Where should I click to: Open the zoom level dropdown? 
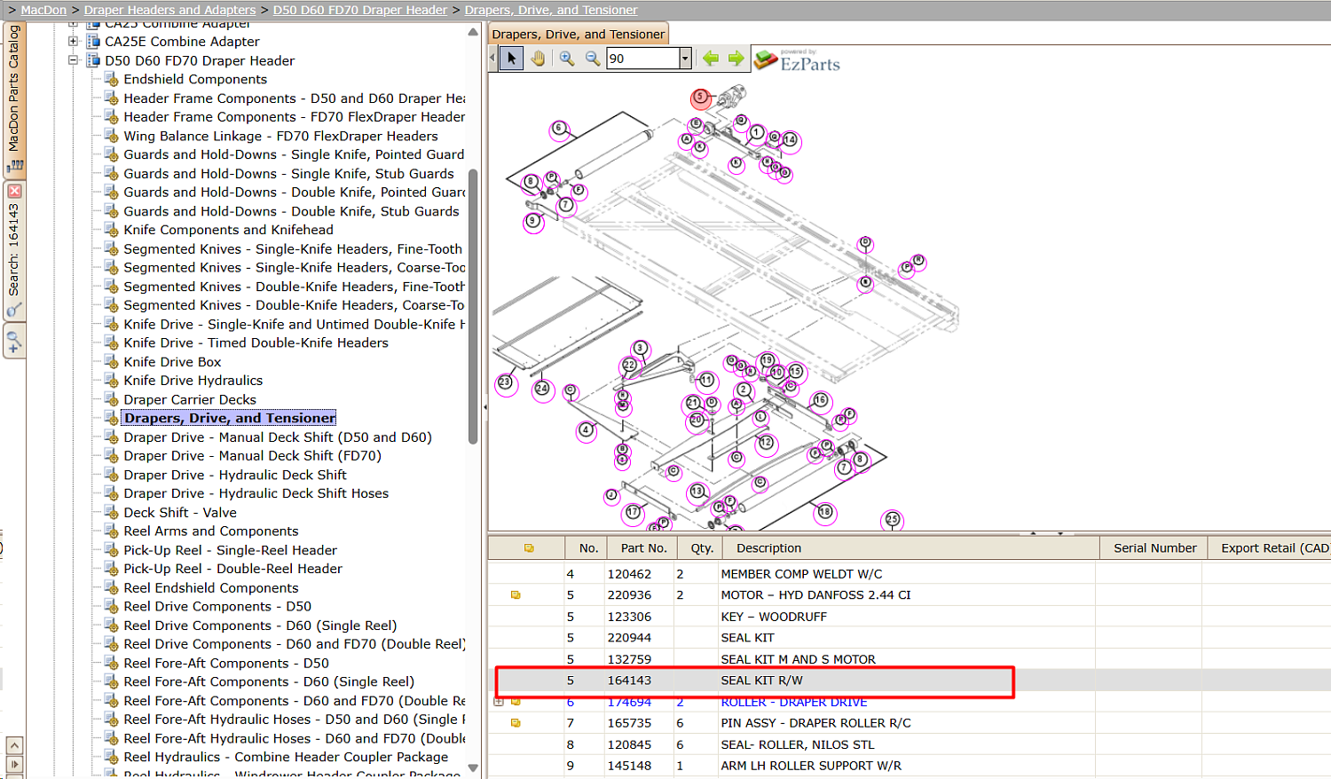[x=685, y=59]
